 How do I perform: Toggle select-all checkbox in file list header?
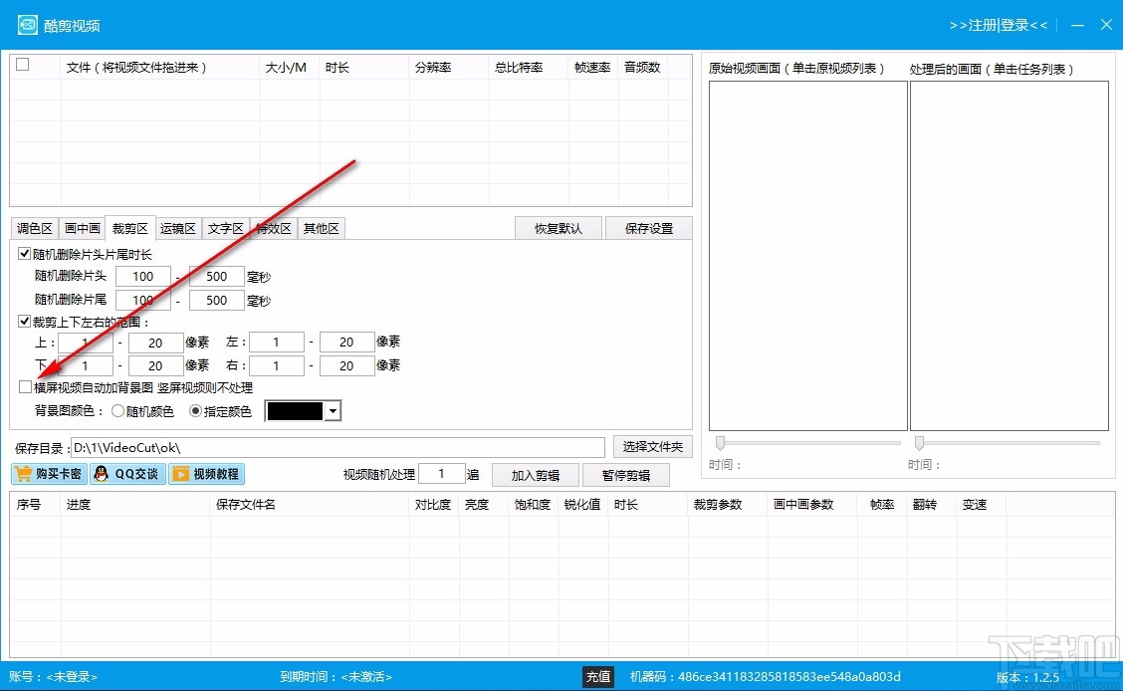click(23, 65)
